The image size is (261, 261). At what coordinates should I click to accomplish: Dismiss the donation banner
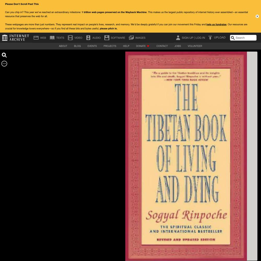pos(257,16)
